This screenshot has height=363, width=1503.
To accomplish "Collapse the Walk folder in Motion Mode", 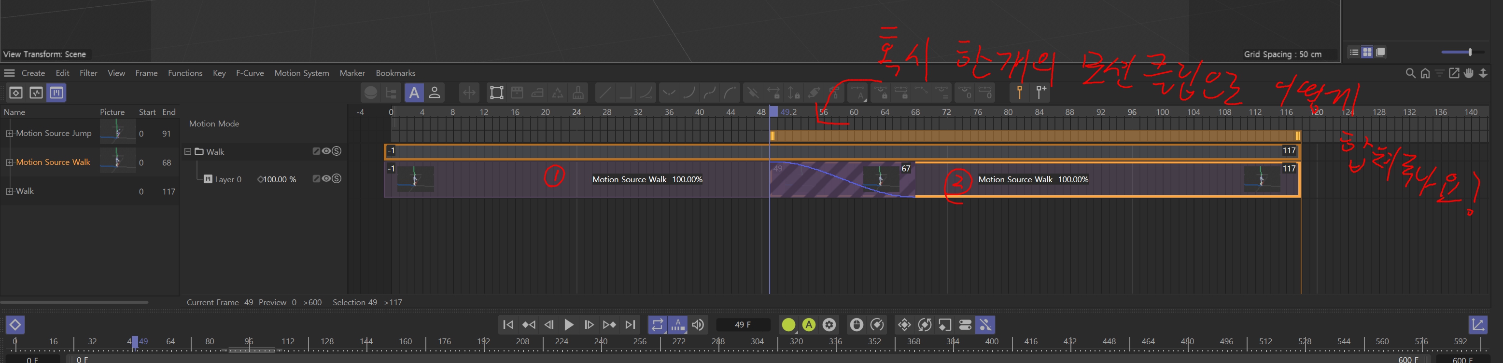I will (188, 151).
